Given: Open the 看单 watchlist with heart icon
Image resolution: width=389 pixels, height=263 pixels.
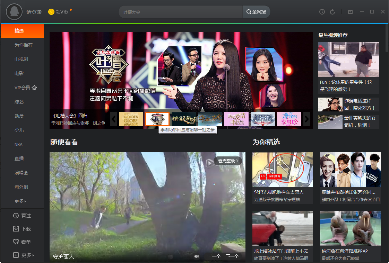Looking at the screenshot, I should pyautogui.click(x=22, y=242).
